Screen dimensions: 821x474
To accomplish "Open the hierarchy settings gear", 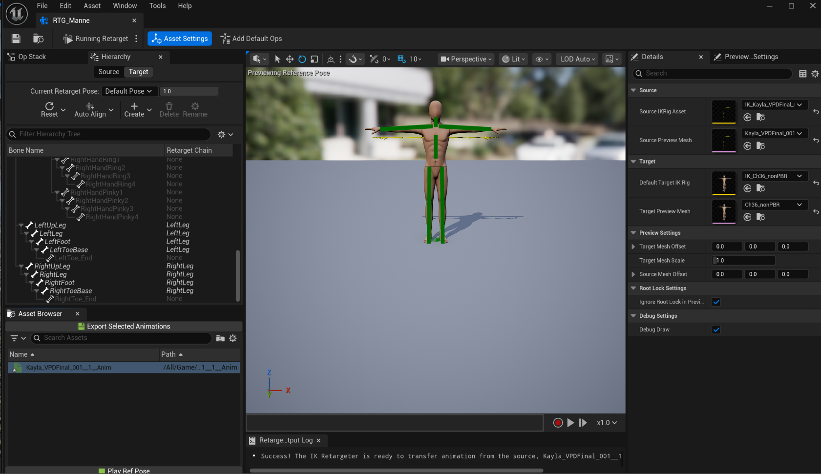I will [222, 134].
